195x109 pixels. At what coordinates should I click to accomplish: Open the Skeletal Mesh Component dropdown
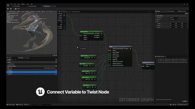click(50, 68)
